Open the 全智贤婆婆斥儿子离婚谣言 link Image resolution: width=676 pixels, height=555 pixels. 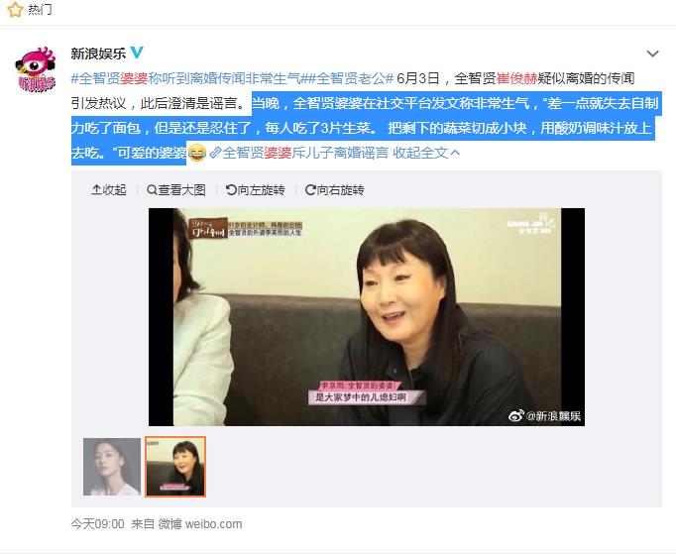point(298,153)
